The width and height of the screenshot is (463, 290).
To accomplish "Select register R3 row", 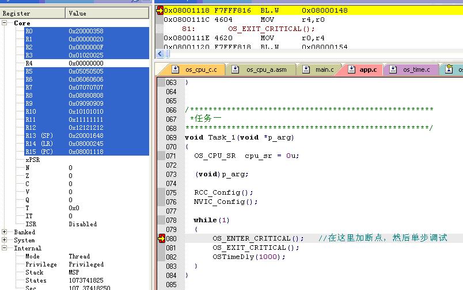I will click(86, 55).
